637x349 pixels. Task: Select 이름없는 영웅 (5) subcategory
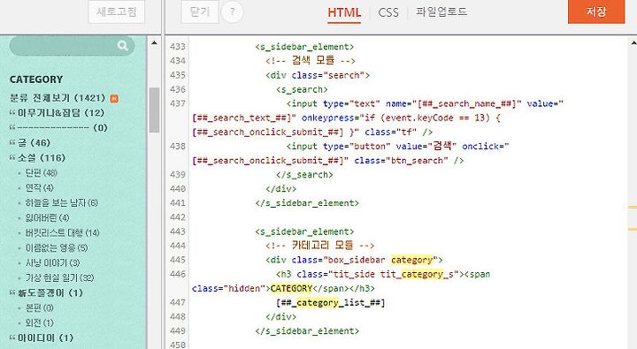click(x=57, y=248)
